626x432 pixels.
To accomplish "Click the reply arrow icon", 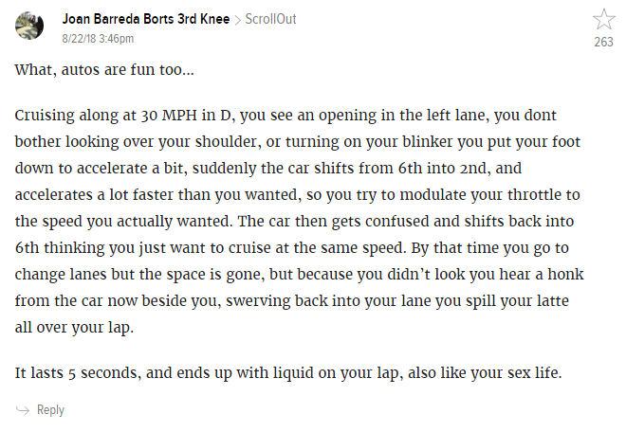I will (23, 410).
